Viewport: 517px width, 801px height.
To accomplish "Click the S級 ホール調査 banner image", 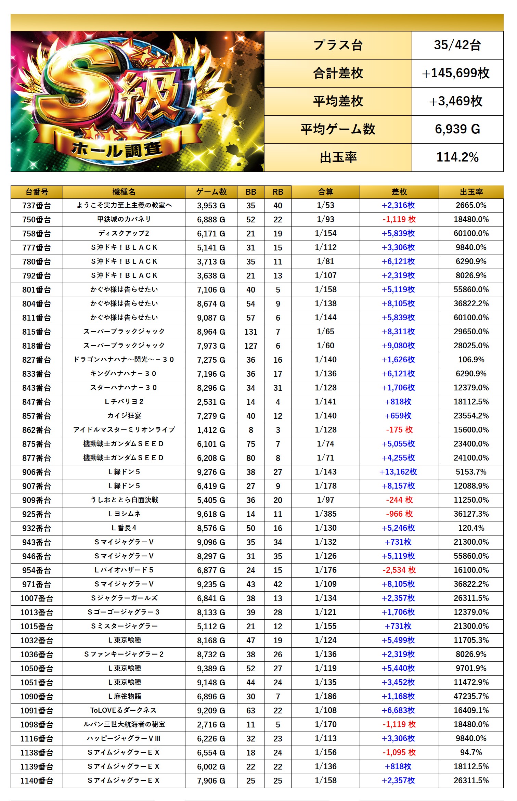I will click(x=137, y=101).
